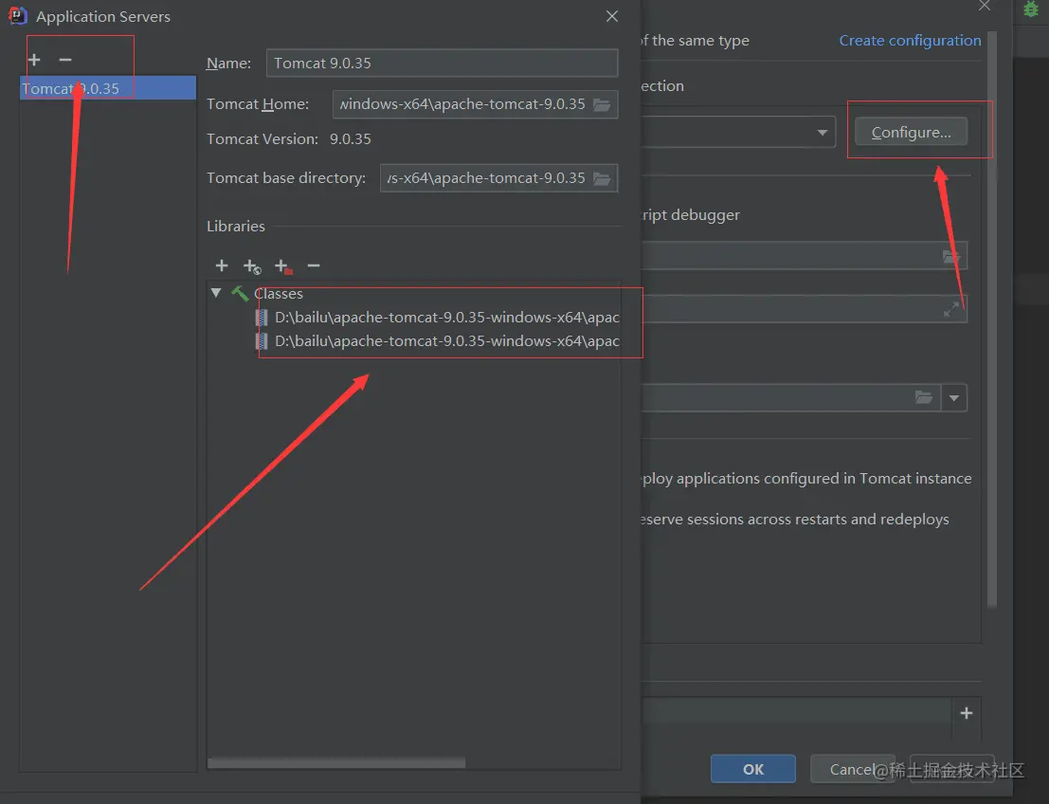Click the vertical scrollbar of background dialog

pyautogui.click(x=991, y=320)
